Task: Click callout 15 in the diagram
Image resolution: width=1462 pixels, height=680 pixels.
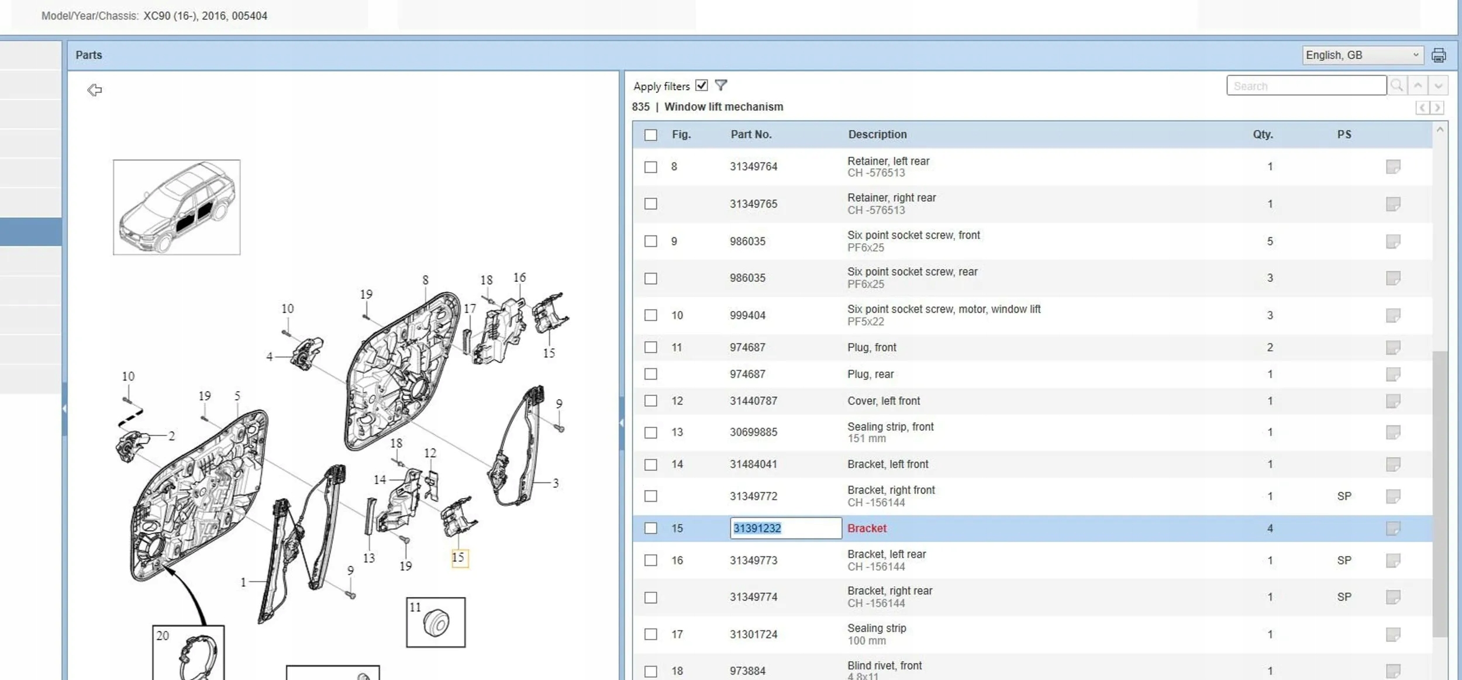Action: point(459,558)
